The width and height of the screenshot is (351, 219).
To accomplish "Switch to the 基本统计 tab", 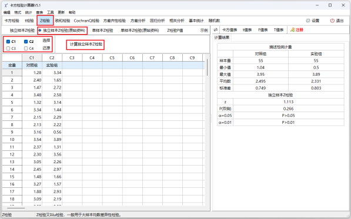I will [196, 21].
